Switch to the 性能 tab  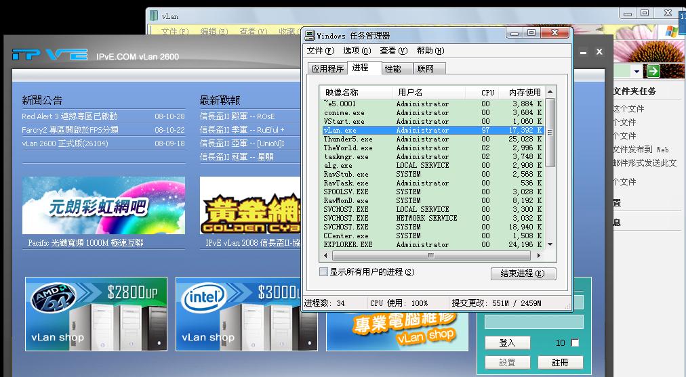(x=397, y=68)
